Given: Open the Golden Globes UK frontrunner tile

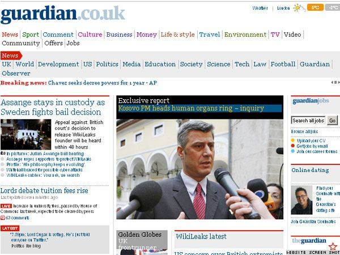Looking at the screenshot, I should [x=142, y=243].
